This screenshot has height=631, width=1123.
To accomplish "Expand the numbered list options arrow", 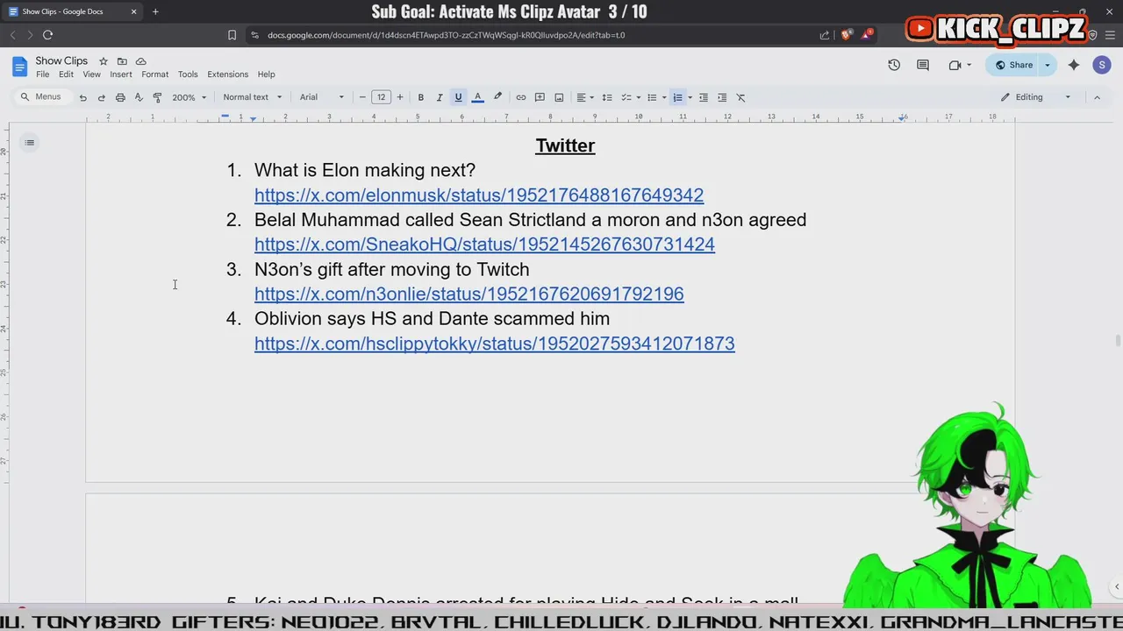I will (690, 97).
